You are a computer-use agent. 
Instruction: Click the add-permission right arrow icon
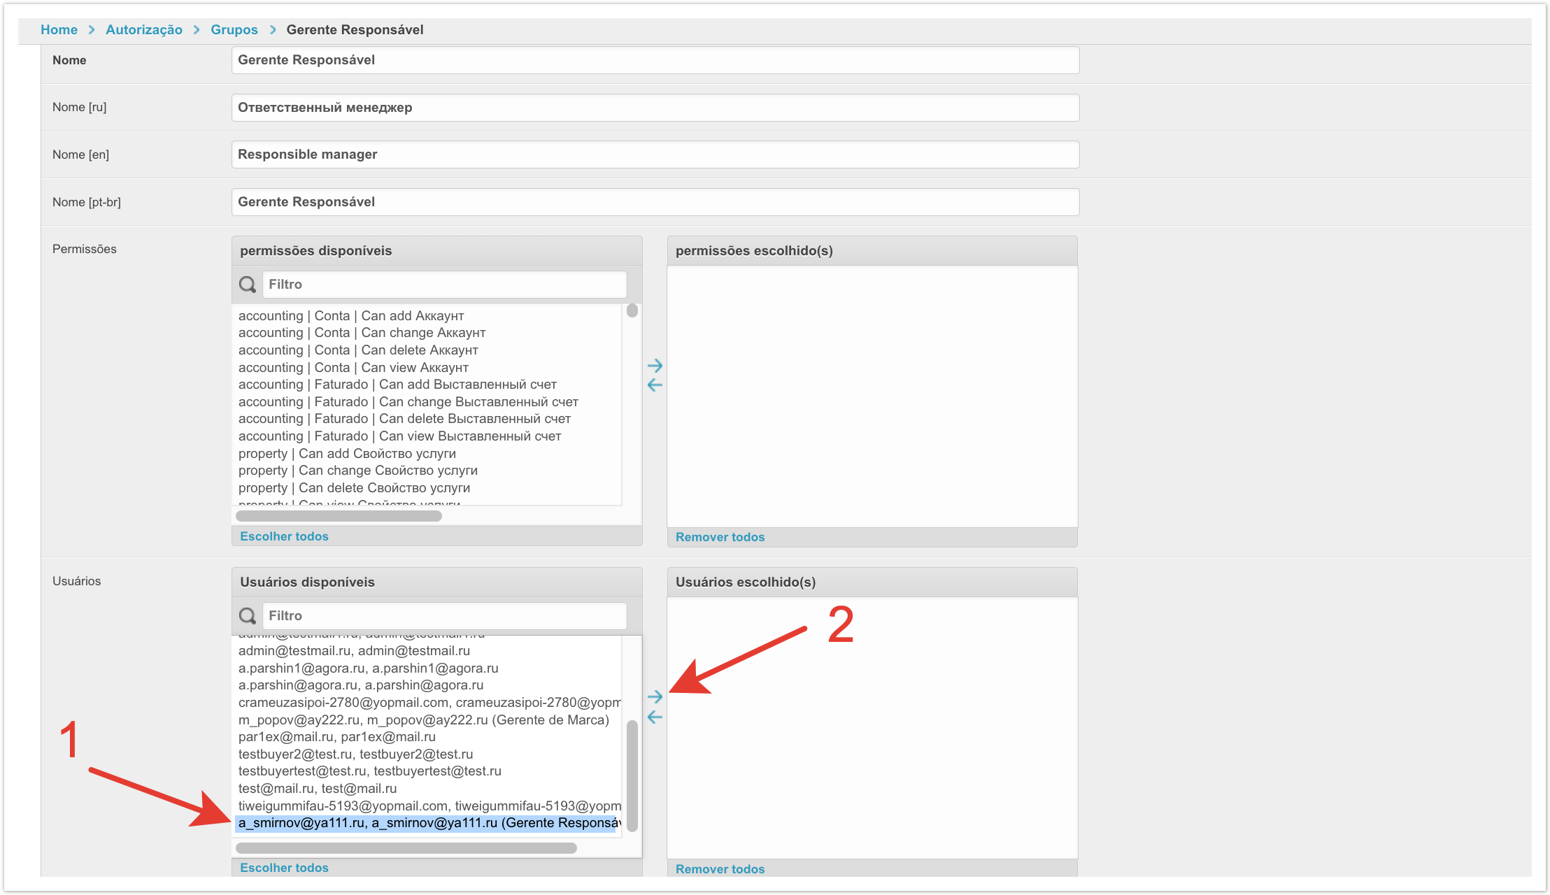(655, 366)
